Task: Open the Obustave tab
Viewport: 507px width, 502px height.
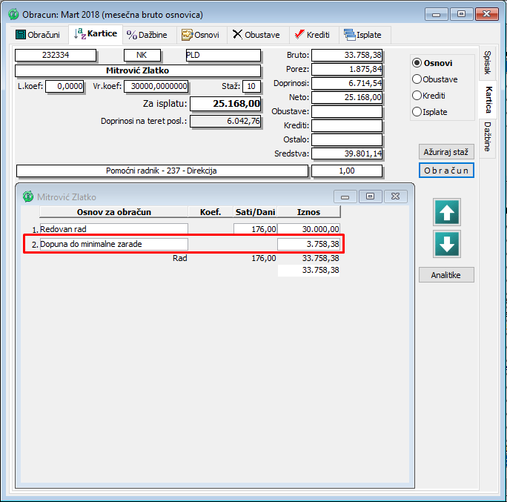Action: click(x=257, y=35)
